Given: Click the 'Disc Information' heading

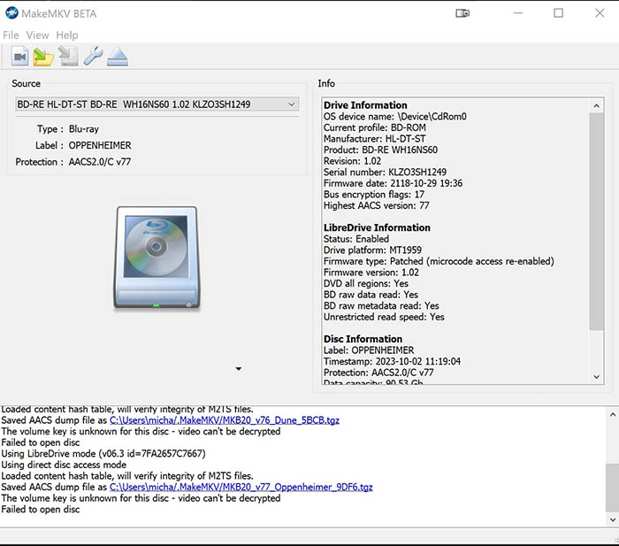Looking at the screenshot, I should point(363,339).
